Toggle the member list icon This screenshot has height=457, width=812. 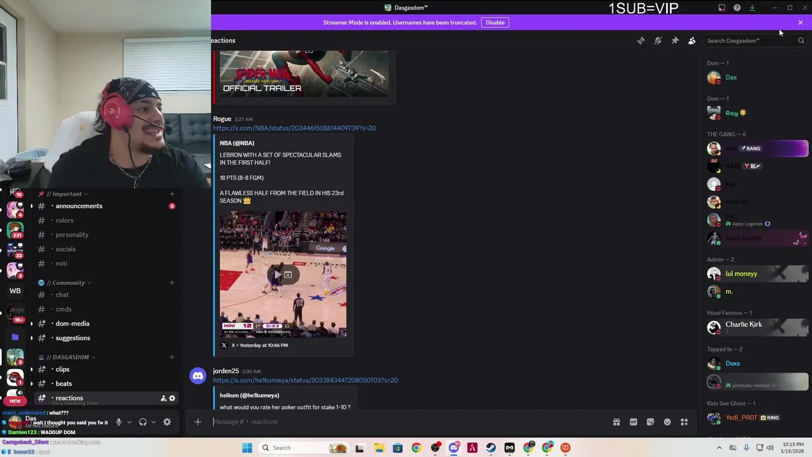click(692, 41)
